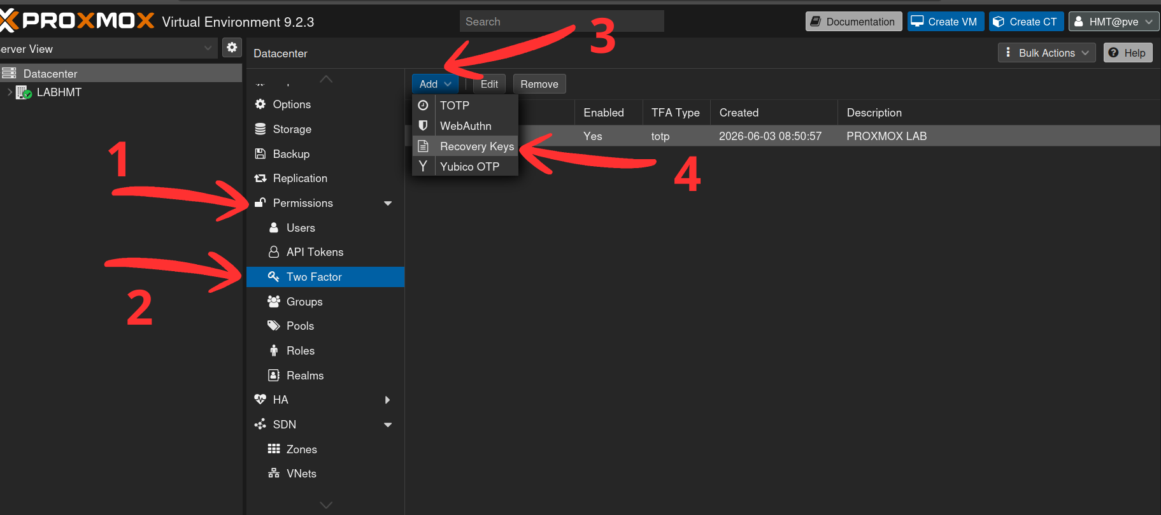Collapse the SDN section arrow
This screenshot has height=515, width=1161.
(388, 425)
